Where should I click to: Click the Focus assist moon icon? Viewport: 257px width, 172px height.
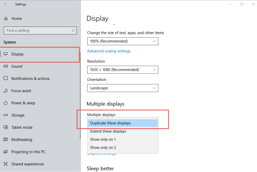point(6,91)
